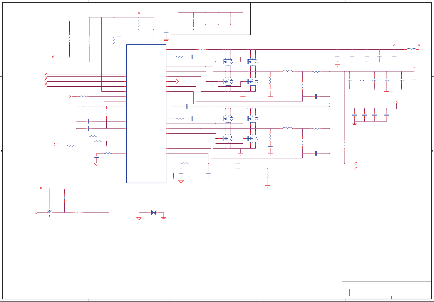Click the right-pointing triangle symbol beside the IC

click(x=177, y=82)
